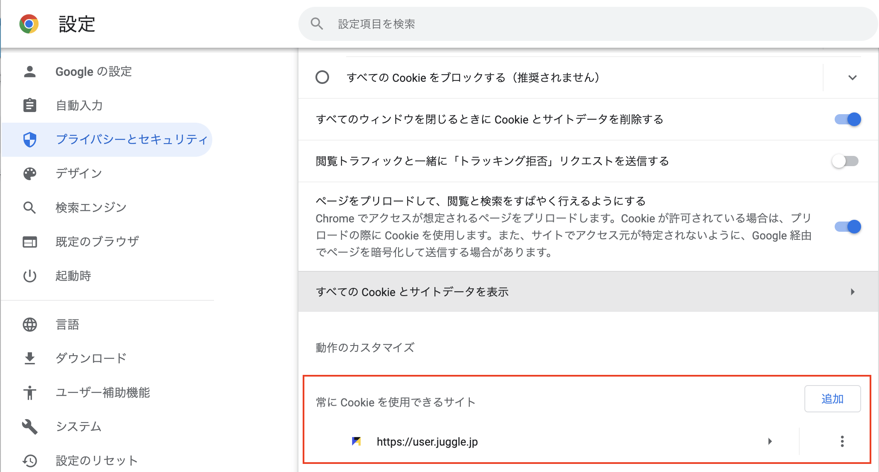
Task: Click the search magnifier icon in settings
Action: 317,24
